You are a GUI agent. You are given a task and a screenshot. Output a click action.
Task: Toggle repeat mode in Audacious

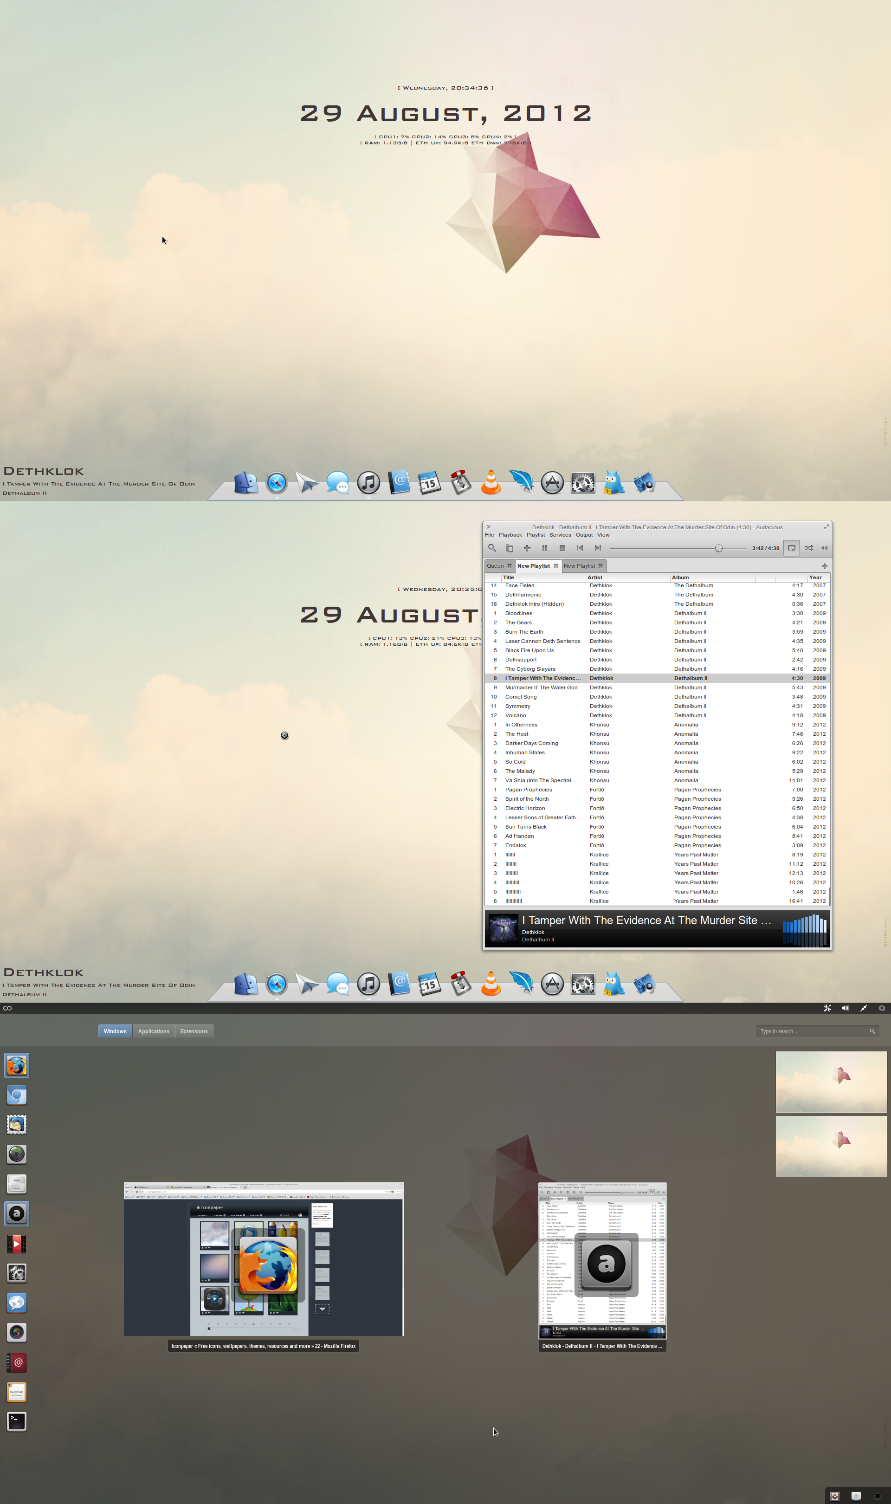791,548
